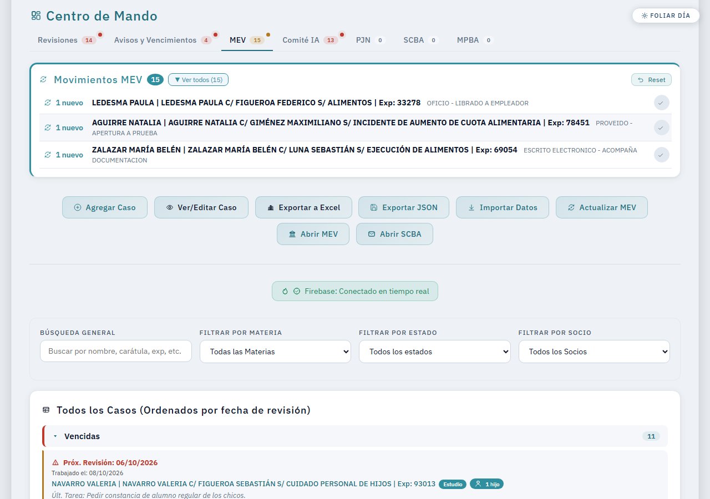Open the Filtrar por Socio dropdown

tap(594, 352)
